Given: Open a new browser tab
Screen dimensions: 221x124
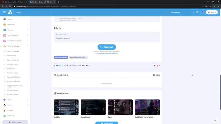Looking at the screenshot, I should tap(58, 2).
